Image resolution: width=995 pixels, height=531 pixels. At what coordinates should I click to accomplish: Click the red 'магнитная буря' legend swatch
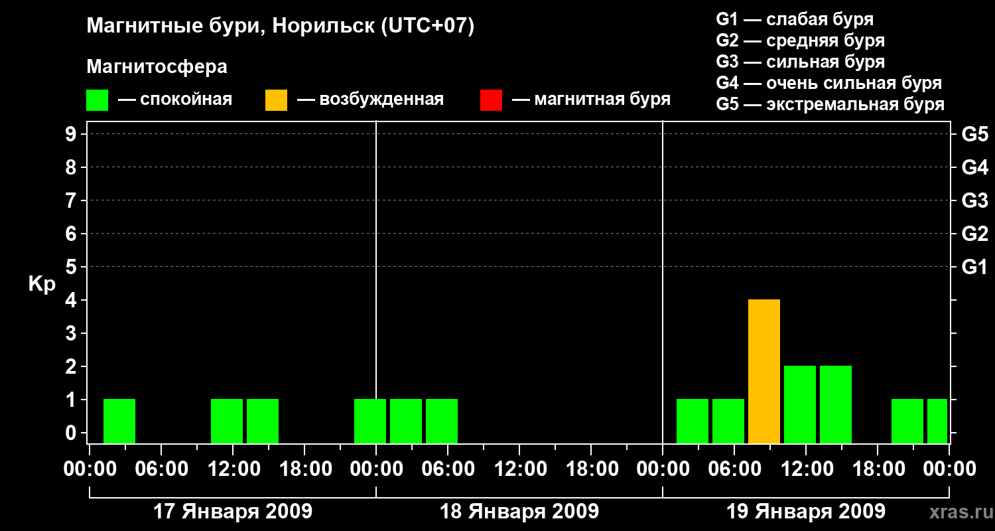(x=491, y=100)
